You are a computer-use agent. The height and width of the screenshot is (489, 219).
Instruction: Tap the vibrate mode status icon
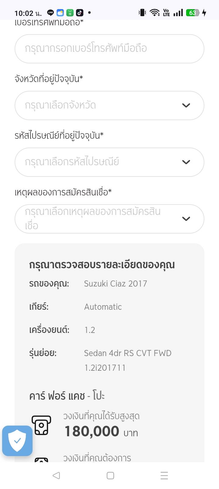[142, 13]
